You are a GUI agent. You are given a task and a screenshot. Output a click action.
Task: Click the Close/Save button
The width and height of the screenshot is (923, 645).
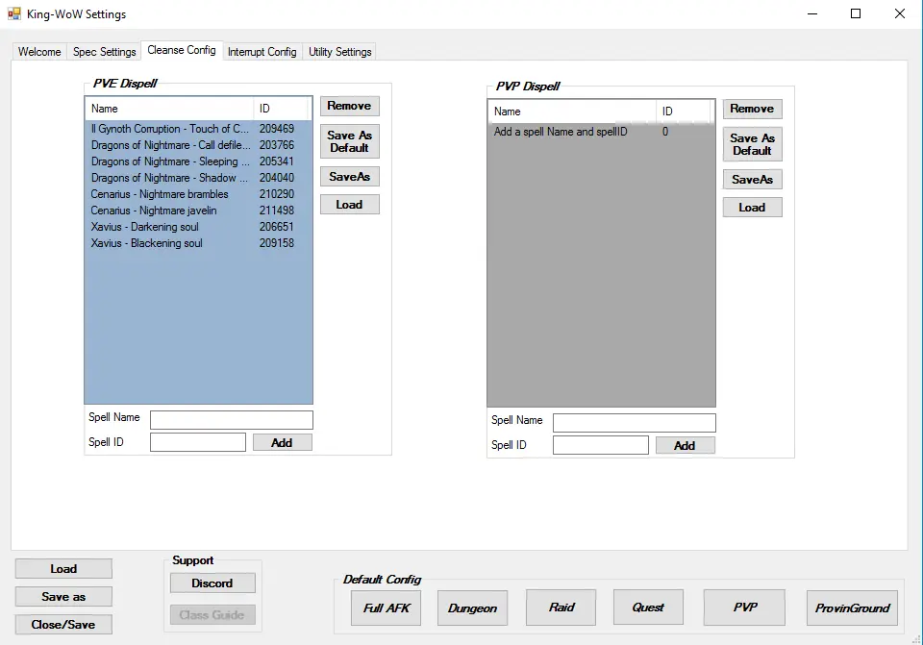click(63, 625)
